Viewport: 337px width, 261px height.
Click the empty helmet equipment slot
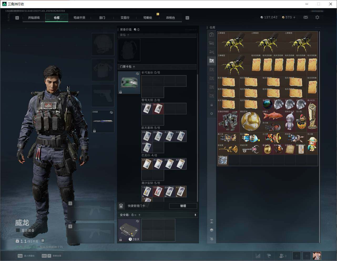point(103,44)
